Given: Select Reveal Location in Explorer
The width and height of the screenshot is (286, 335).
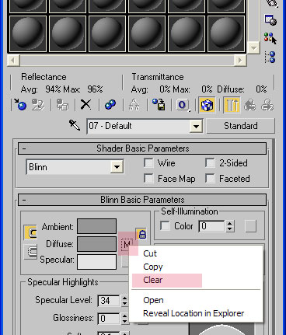Looking at the screenshot, I should pos(194,313).
